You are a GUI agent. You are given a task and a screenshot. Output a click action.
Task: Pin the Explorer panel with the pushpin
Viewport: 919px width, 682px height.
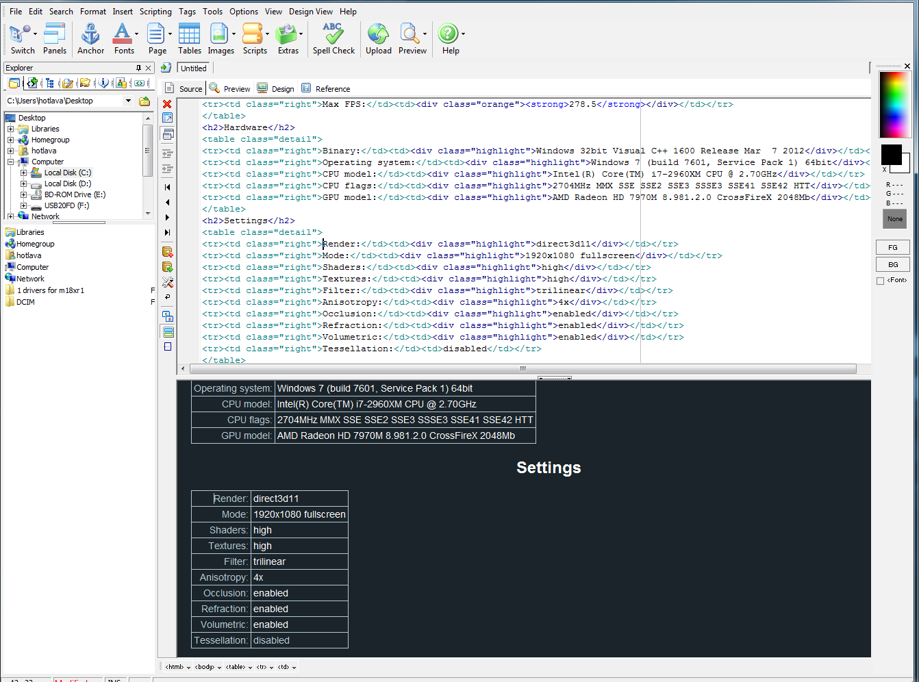coord(138,68)
